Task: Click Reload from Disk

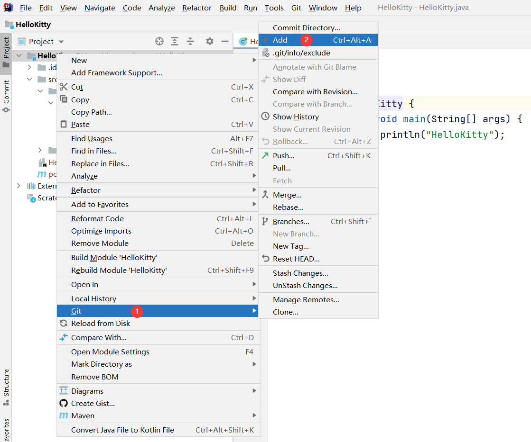Action: click(x=158, y=323)
